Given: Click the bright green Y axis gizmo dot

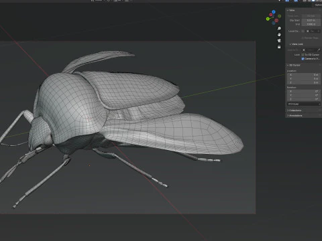Looking at the screenshot, I should (268, 19).
